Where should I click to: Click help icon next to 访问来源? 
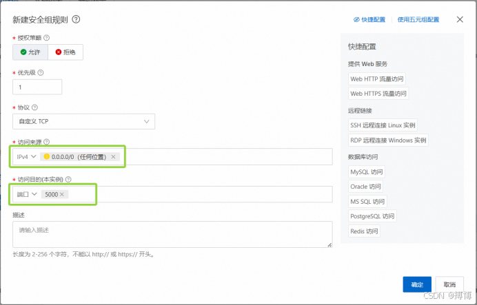[x=47, y=143]
